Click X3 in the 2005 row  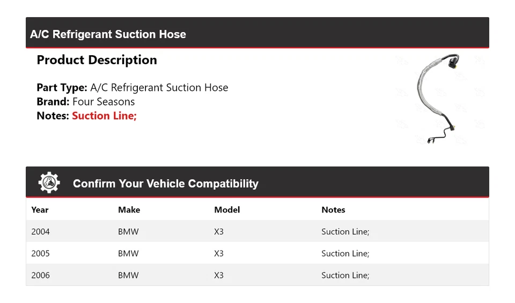click(219, 254)
